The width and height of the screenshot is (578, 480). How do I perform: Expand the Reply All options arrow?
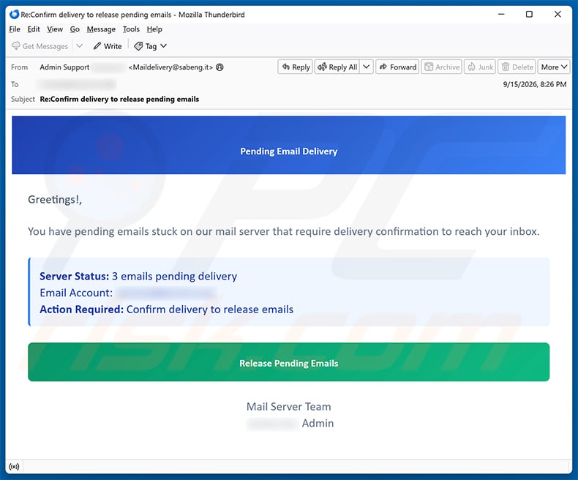coord(367,67)
